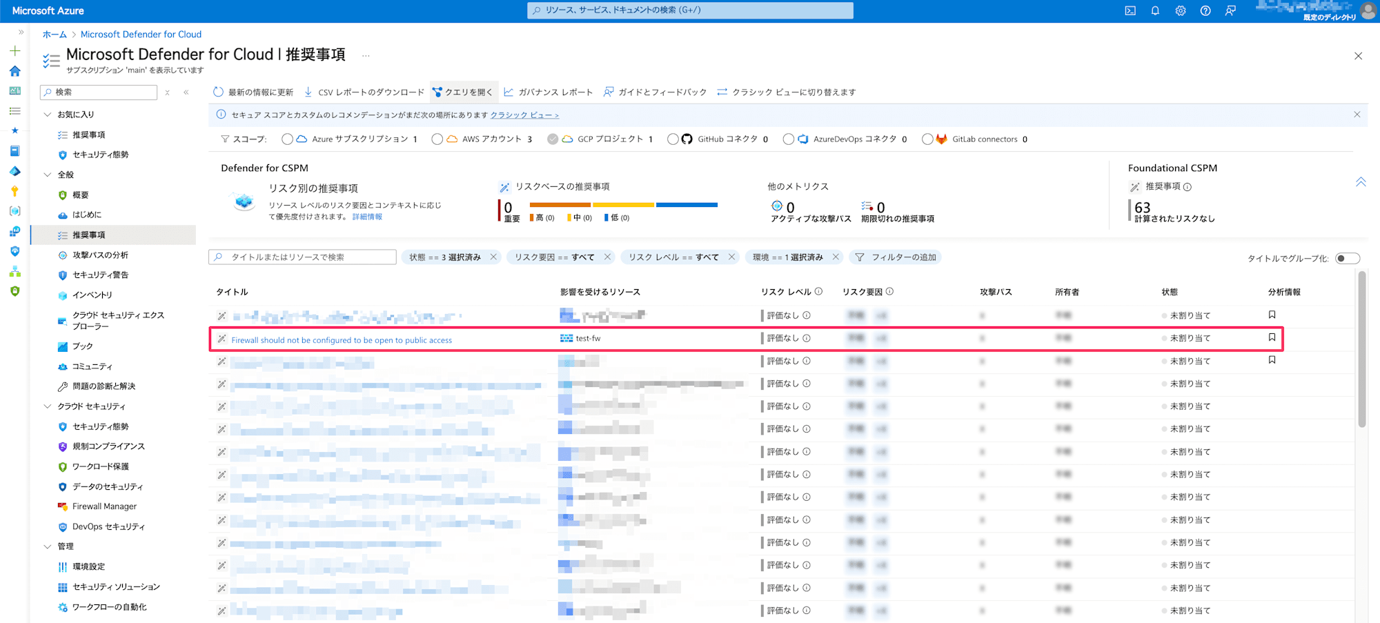Dismiss the classic view info banner
1380x623 pixels.
pos(1357,115)
